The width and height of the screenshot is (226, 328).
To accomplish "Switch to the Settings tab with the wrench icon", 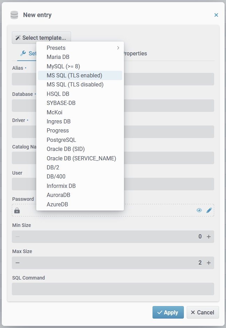I will point(27,54).
